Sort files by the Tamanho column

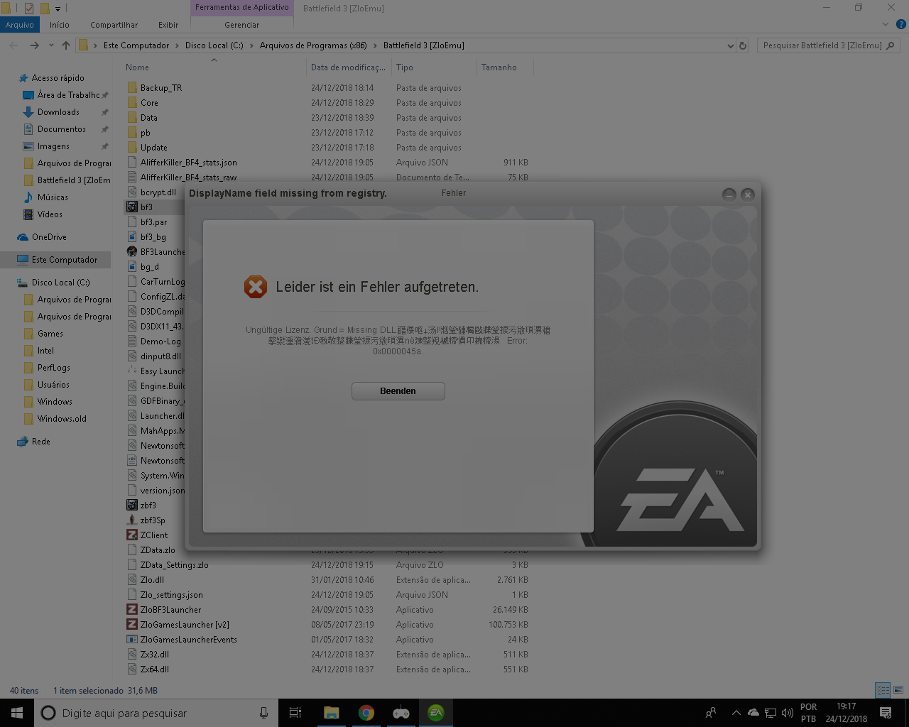pyautogui.click(x=499, y=67)
